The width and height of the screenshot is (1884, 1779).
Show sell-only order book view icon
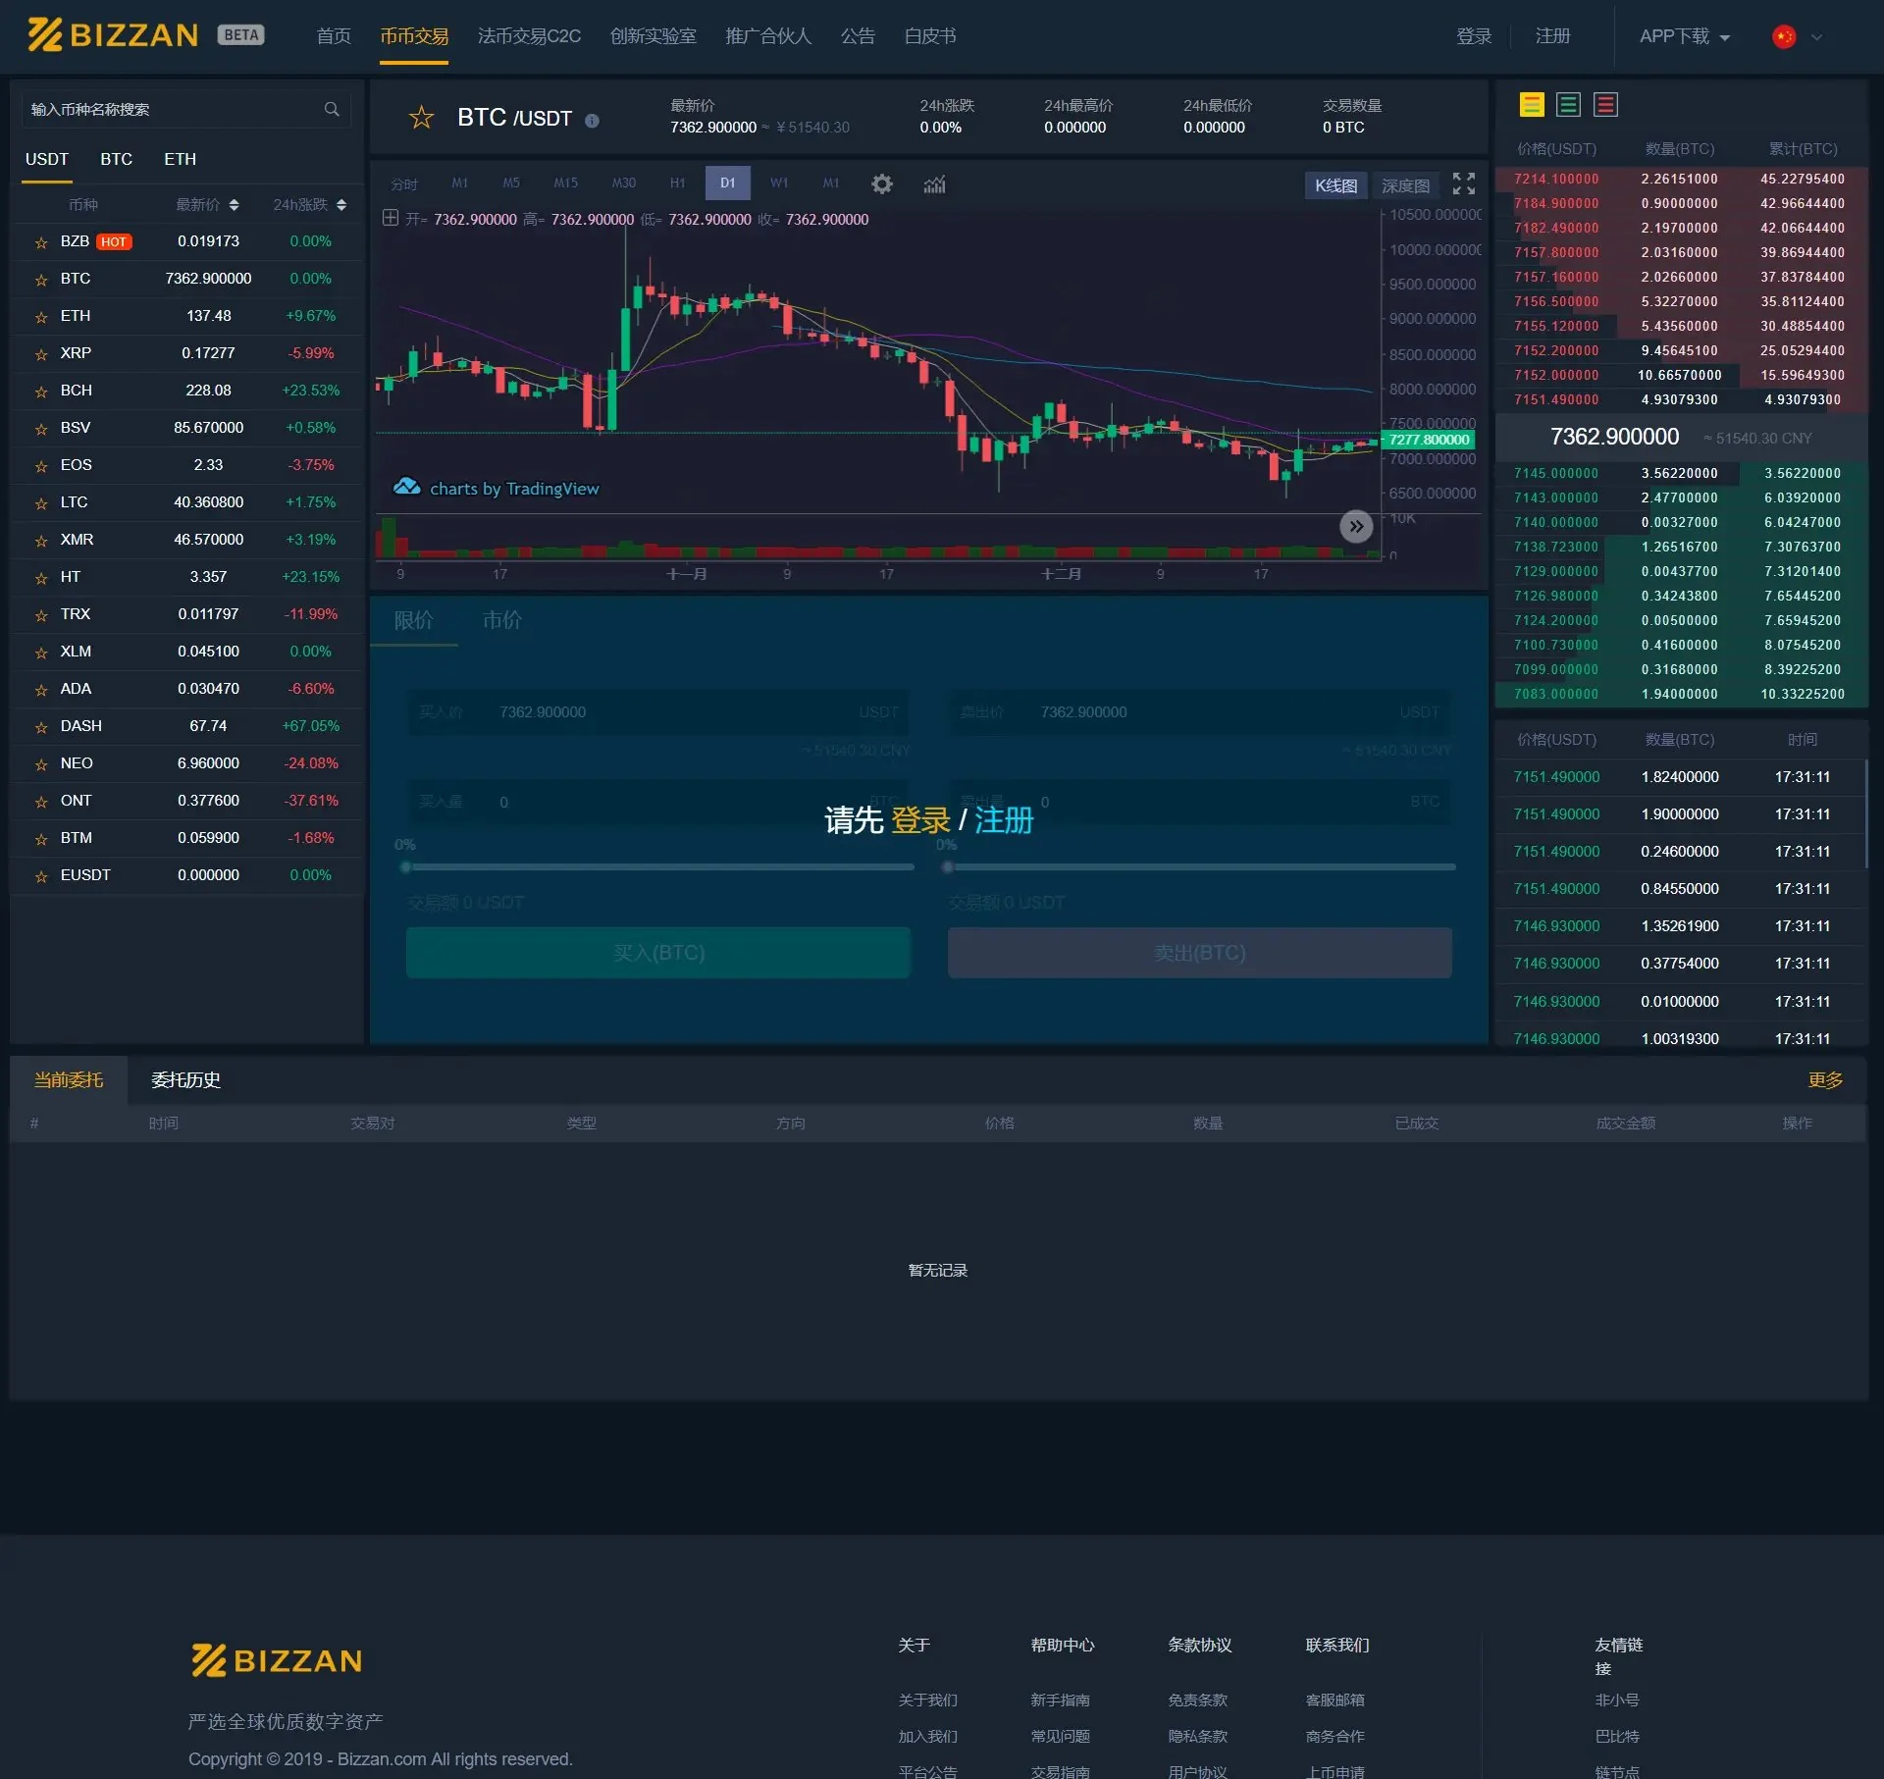1605,104
